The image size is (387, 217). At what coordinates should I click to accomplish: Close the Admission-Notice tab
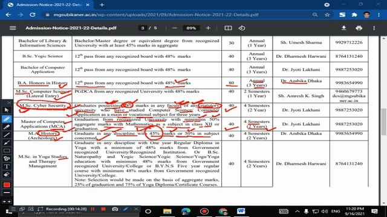(x=88, y=5)
